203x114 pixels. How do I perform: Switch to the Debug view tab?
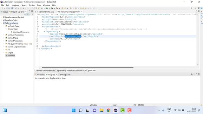[x=4, y=12]
